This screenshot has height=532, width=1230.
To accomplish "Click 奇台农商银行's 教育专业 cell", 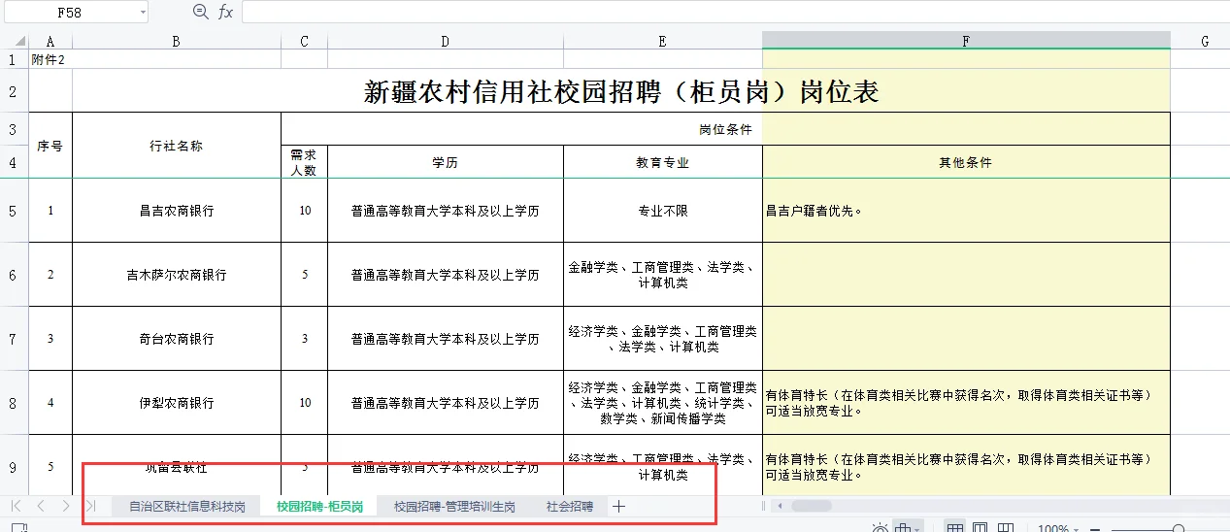I will (663, 339).
